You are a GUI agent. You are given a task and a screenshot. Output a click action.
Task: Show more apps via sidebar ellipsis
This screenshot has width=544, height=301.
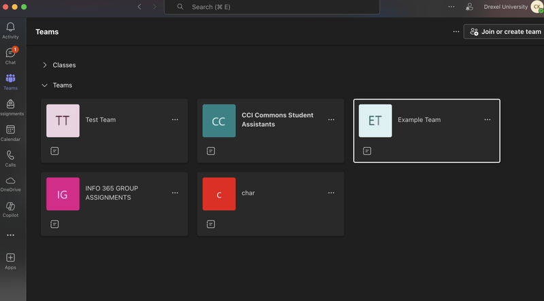pyautogui.click(x=10, y=235)
